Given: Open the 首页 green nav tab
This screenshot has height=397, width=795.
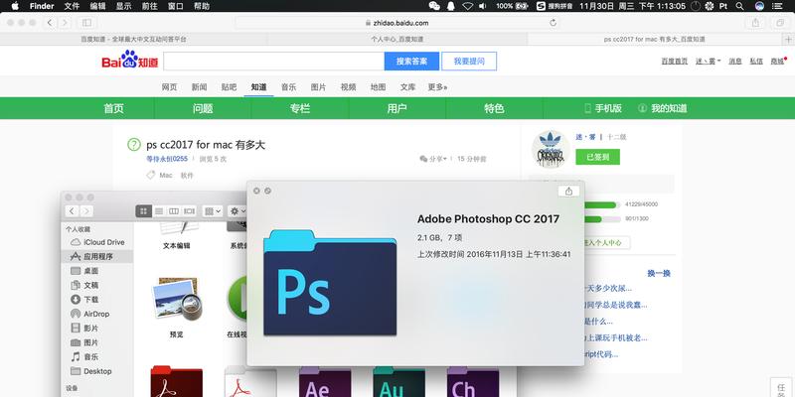Looking at the screenshot, I should coord(113,108).
